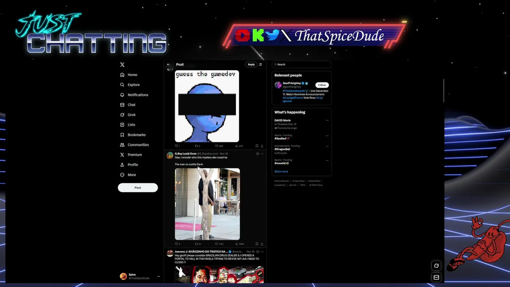
Task: Open Terms of Service footer link
Action: [x=281, y=181]
